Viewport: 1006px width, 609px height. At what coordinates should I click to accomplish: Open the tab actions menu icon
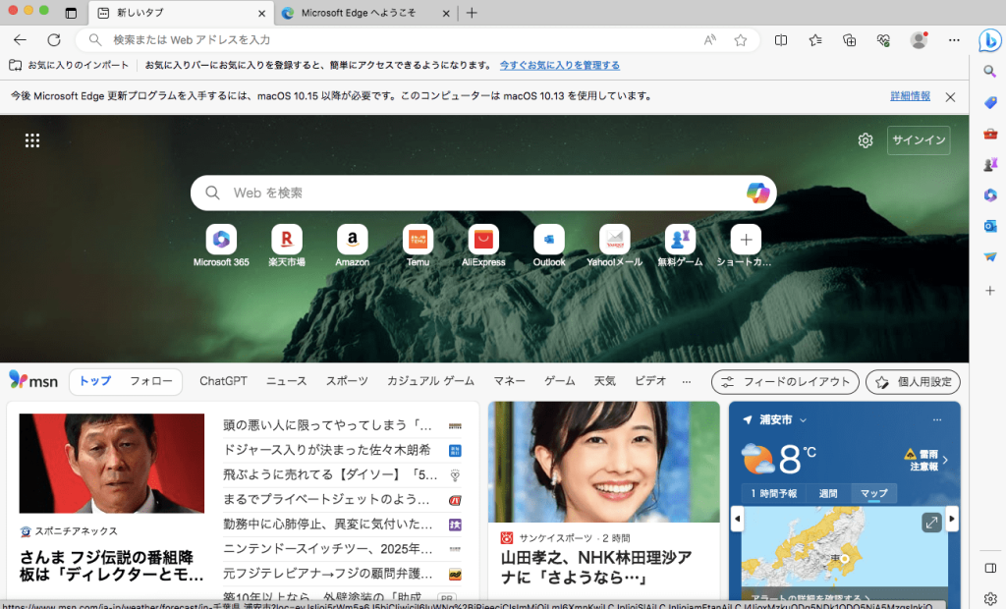point(71,13)
